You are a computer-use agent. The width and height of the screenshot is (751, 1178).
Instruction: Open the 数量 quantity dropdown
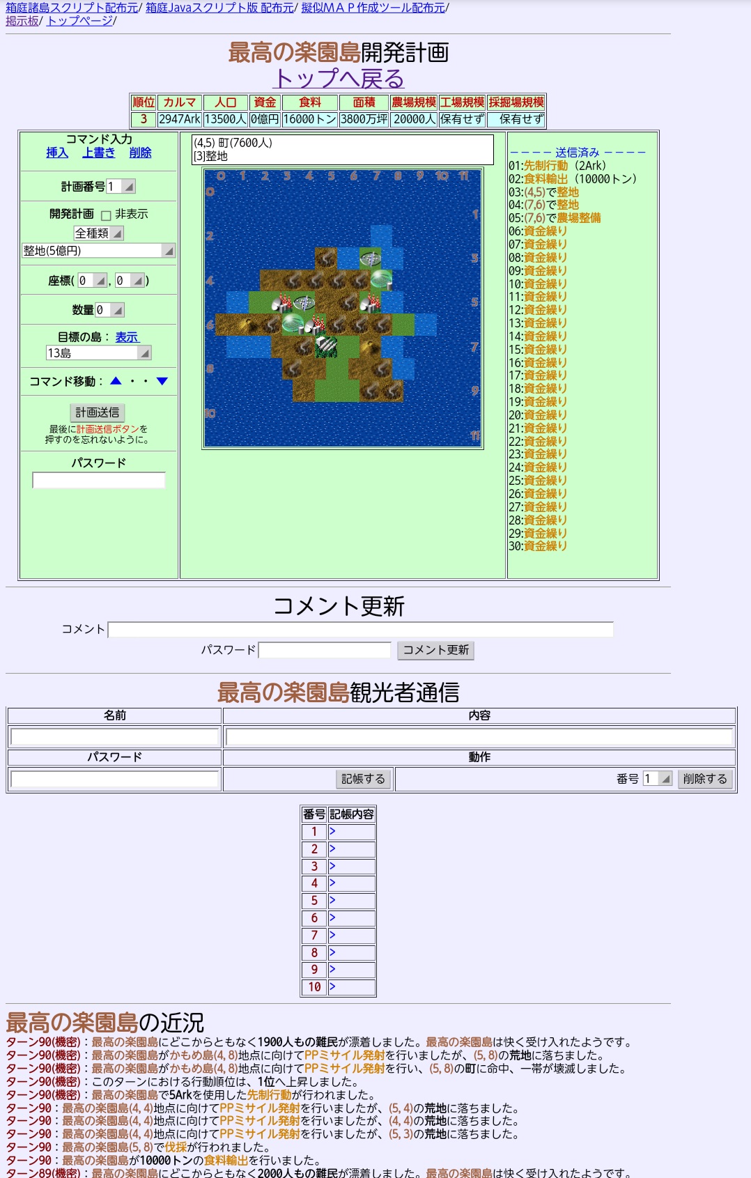pos(109,310)
